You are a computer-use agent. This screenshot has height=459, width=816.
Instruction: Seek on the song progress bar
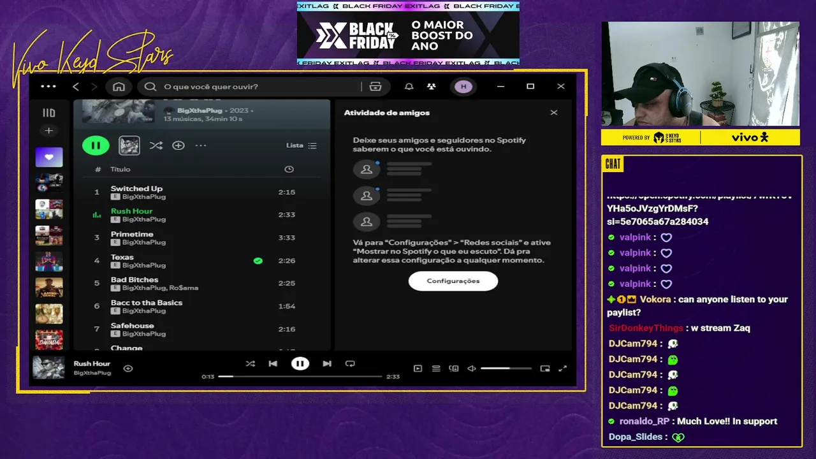pos(300,377)
